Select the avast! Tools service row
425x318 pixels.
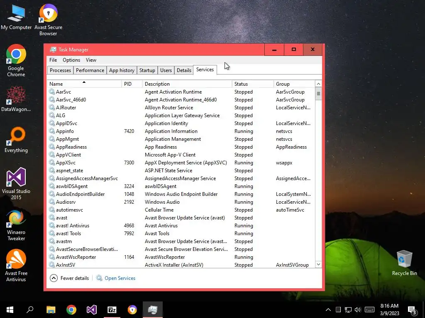[181, 233]
